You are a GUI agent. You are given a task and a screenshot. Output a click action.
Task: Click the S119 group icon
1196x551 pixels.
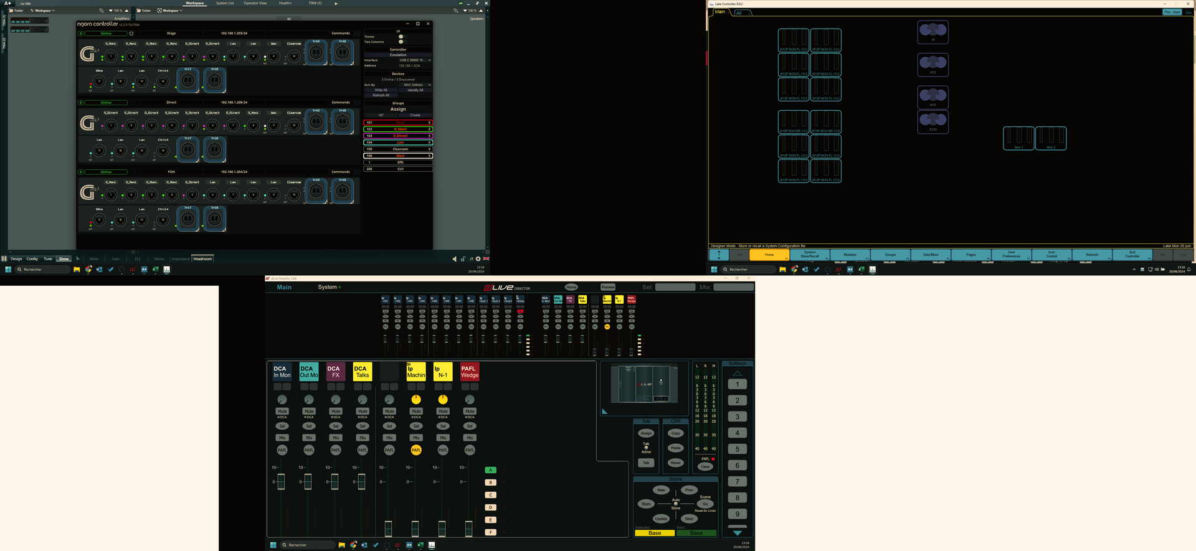point(933,121)
